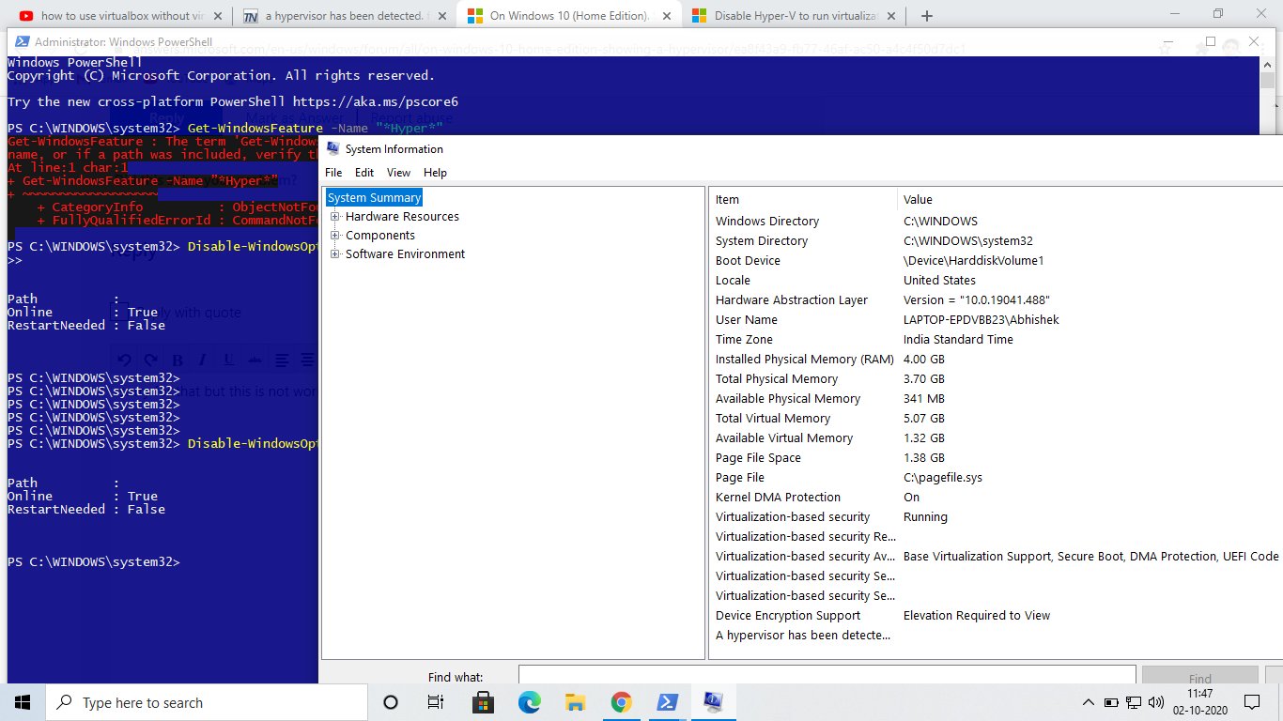Click the C:\pagefile.sys value
The height and width of the screenshot is (721, 1283).
pyautogui.click(x=942, y=478)
